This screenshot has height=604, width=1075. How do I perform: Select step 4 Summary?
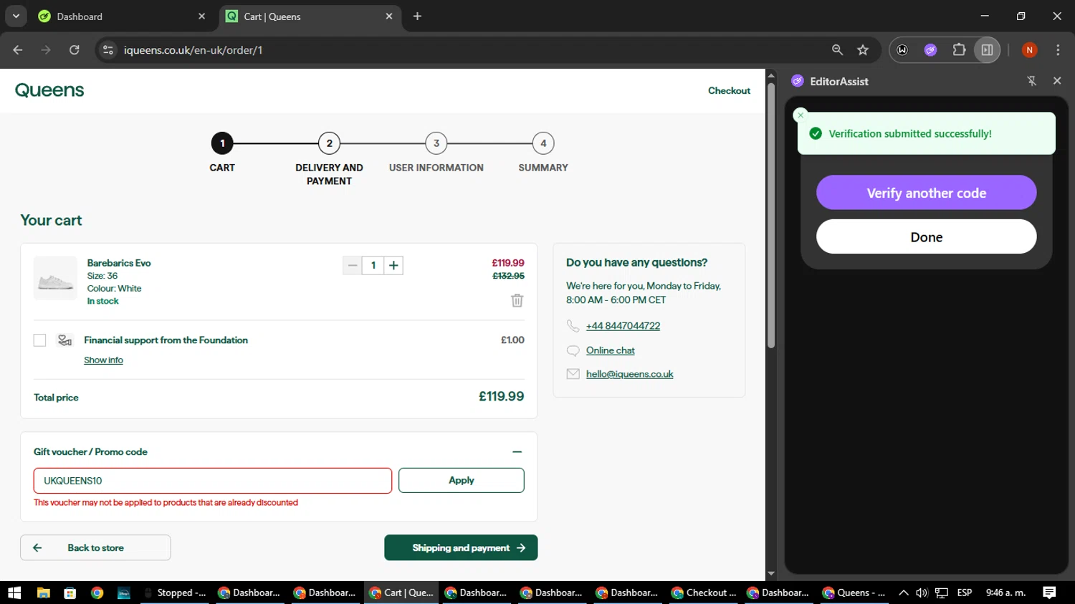543,143
